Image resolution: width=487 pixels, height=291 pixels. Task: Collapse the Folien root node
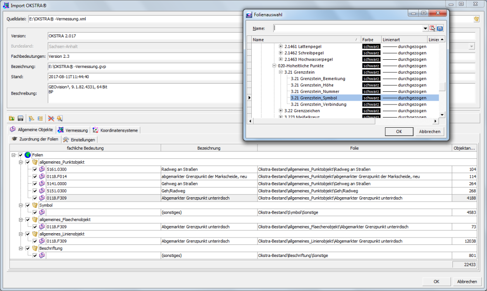pyautogui.click(x=13, y=155)
